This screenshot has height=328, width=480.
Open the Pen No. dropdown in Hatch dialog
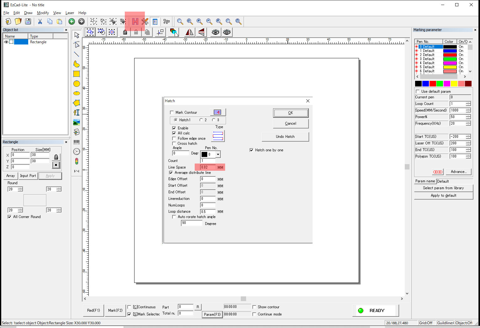218,154
